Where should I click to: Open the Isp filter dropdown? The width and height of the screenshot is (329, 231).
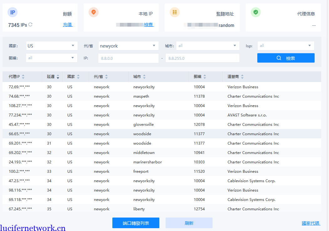coord(285,46)
